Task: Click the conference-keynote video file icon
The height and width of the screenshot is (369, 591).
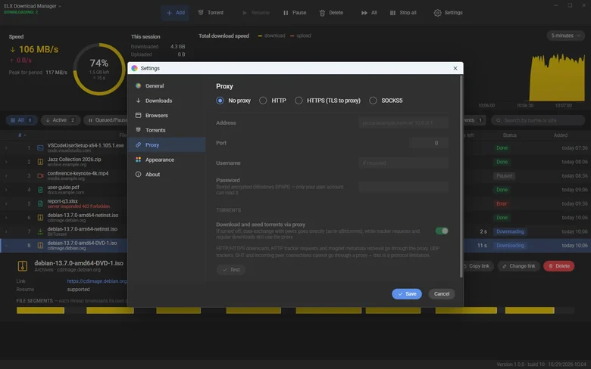Action: [x=40, y=175]
